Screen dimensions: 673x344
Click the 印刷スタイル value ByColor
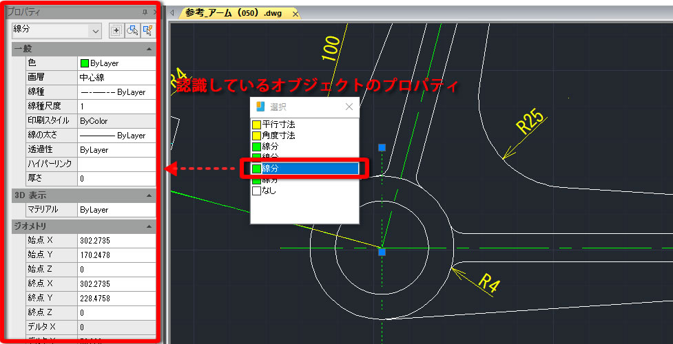coord(116,121)
